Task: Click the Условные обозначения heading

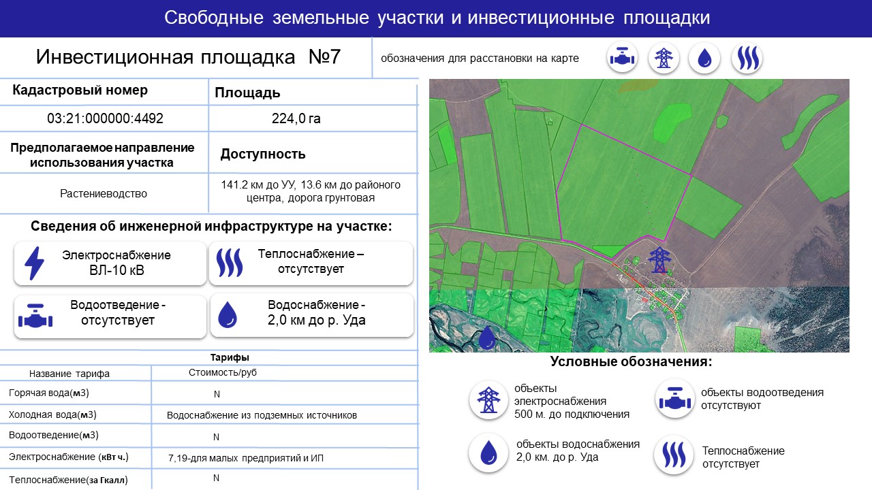Action: pos(631,362)
